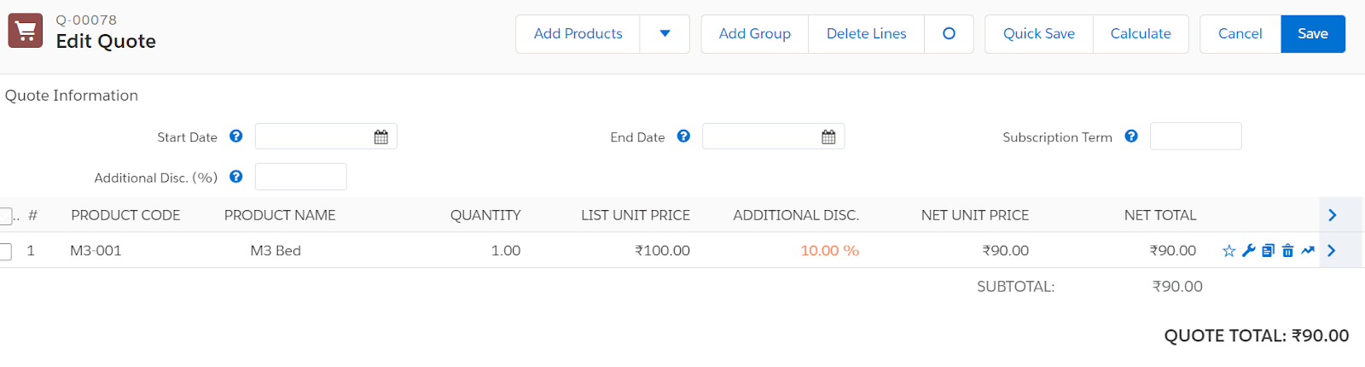Image resolution: width=1365 pixels, height=367 pixels.
Task: Favorite the M3 Bed line with star icon
Action: coord(1228,251)
